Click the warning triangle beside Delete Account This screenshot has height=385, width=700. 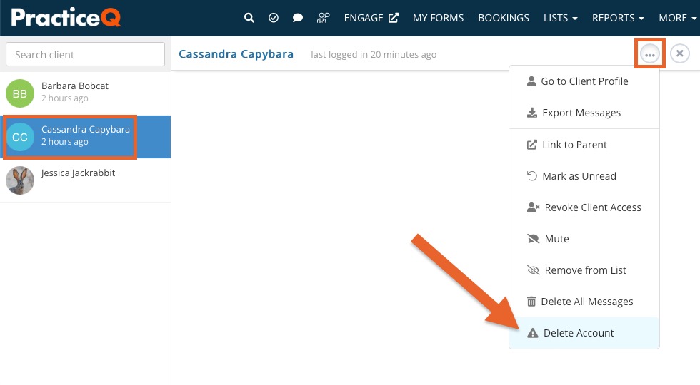[533, 333]
